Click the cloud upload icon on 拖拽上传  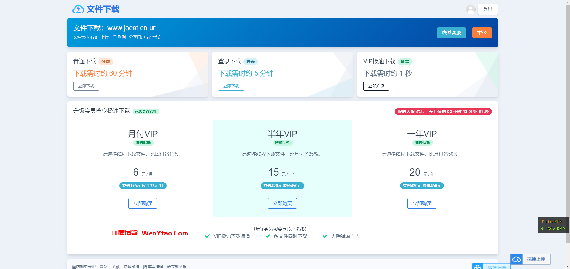517,259
